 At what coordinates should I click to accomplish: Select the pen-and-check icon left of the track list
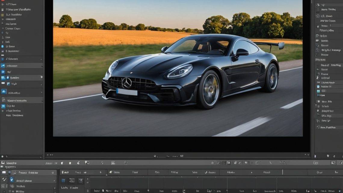4,180
